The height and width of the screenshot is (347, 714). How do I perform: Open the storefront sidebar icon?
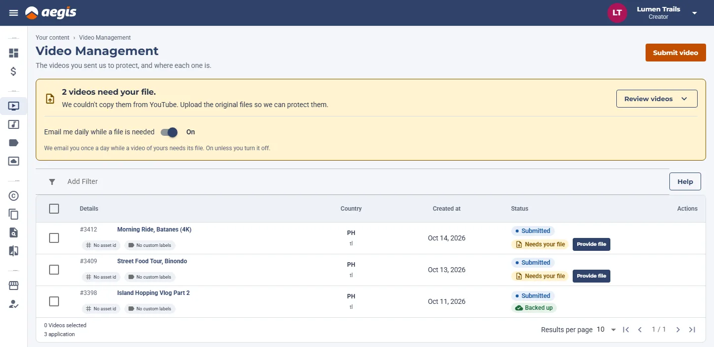[13, 286]
